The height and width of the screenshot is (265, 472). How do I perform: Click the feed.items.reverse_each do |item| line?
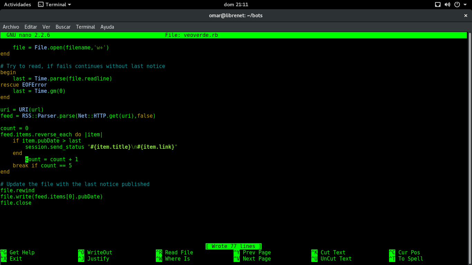click(x=52, y=135)
